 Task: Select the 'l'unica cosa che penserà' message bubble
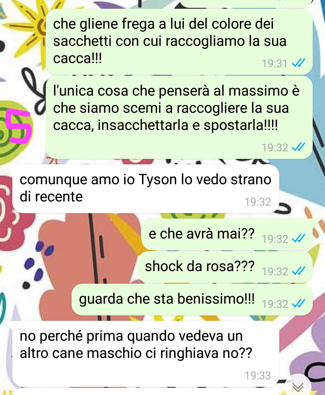(179, 117)
